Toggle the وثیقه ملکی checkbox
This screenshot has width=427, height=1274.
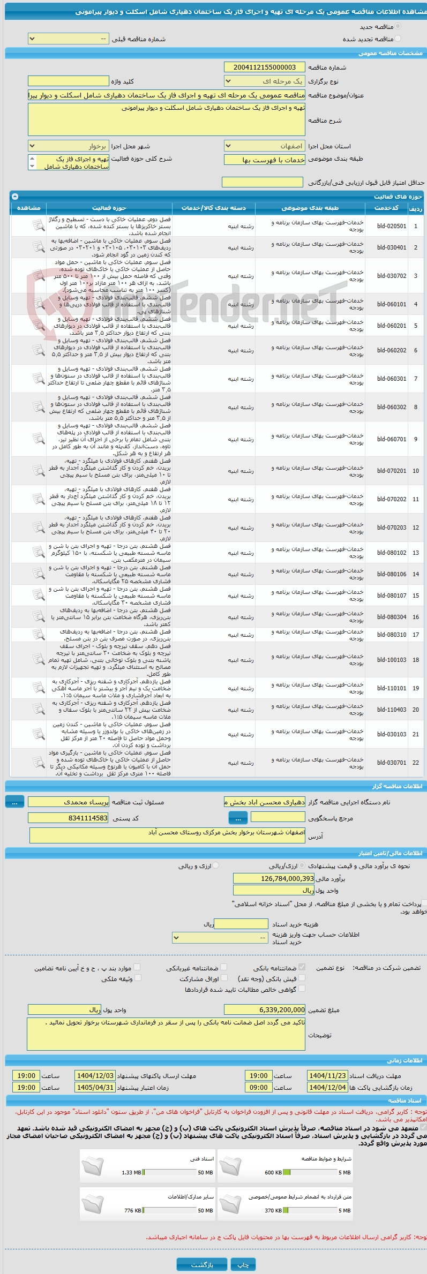click(x=137, y=978)
